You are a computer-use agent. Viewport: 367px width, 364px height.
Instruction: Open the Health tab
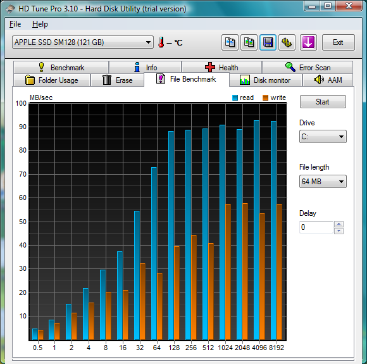click(221, 68)
